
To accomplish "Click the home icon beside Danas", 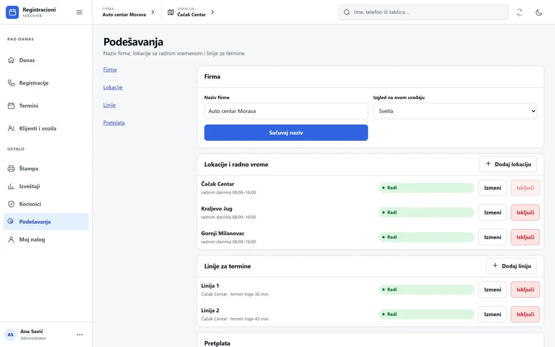I will (11, 60).
